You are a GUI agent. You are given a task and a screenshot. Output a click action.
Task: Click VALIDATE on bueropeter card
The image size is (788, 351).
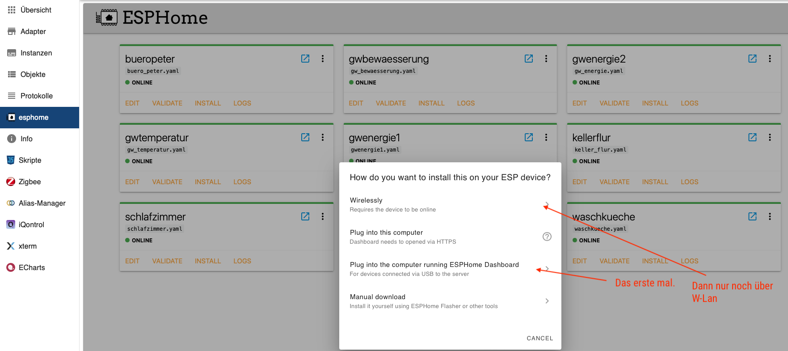coord(167,103)
